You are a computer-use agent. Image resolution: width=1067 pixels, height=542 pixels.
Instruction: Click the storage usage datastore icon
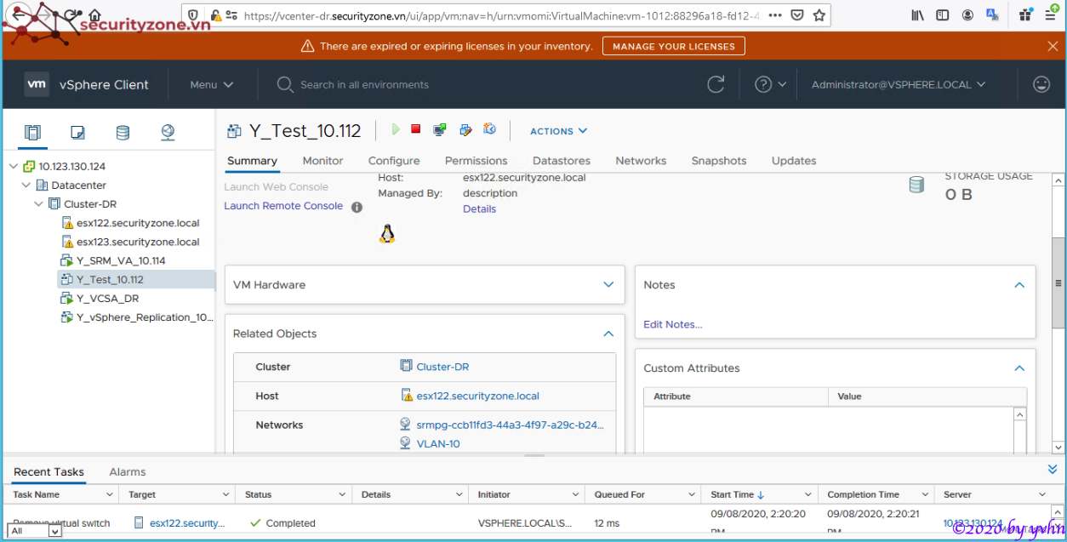pos(916,185)
